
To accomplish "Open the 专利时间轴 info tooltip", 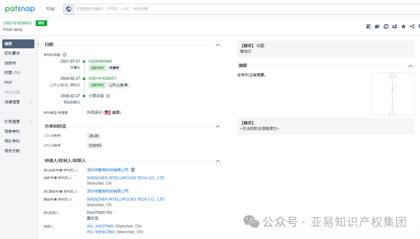I will pyautogui.click(x=64, y=54).
